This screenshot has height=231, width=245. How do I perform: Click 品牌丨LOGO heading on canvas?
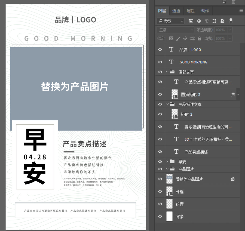pos(75,20)
